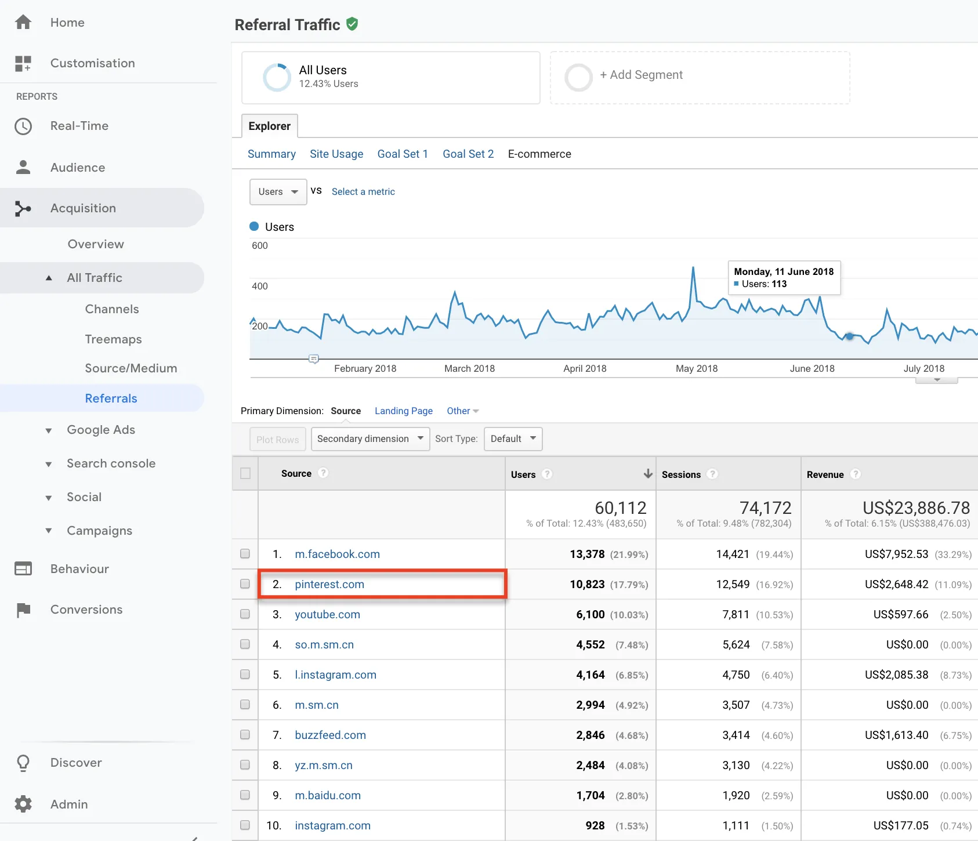
Task: Click the Users legend blue dot
Action: (x=254, y=226)
